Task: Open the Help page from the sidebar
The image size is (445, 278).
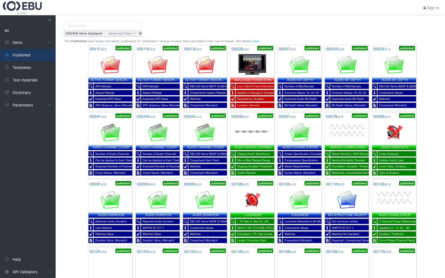Action: pos(28,259)
